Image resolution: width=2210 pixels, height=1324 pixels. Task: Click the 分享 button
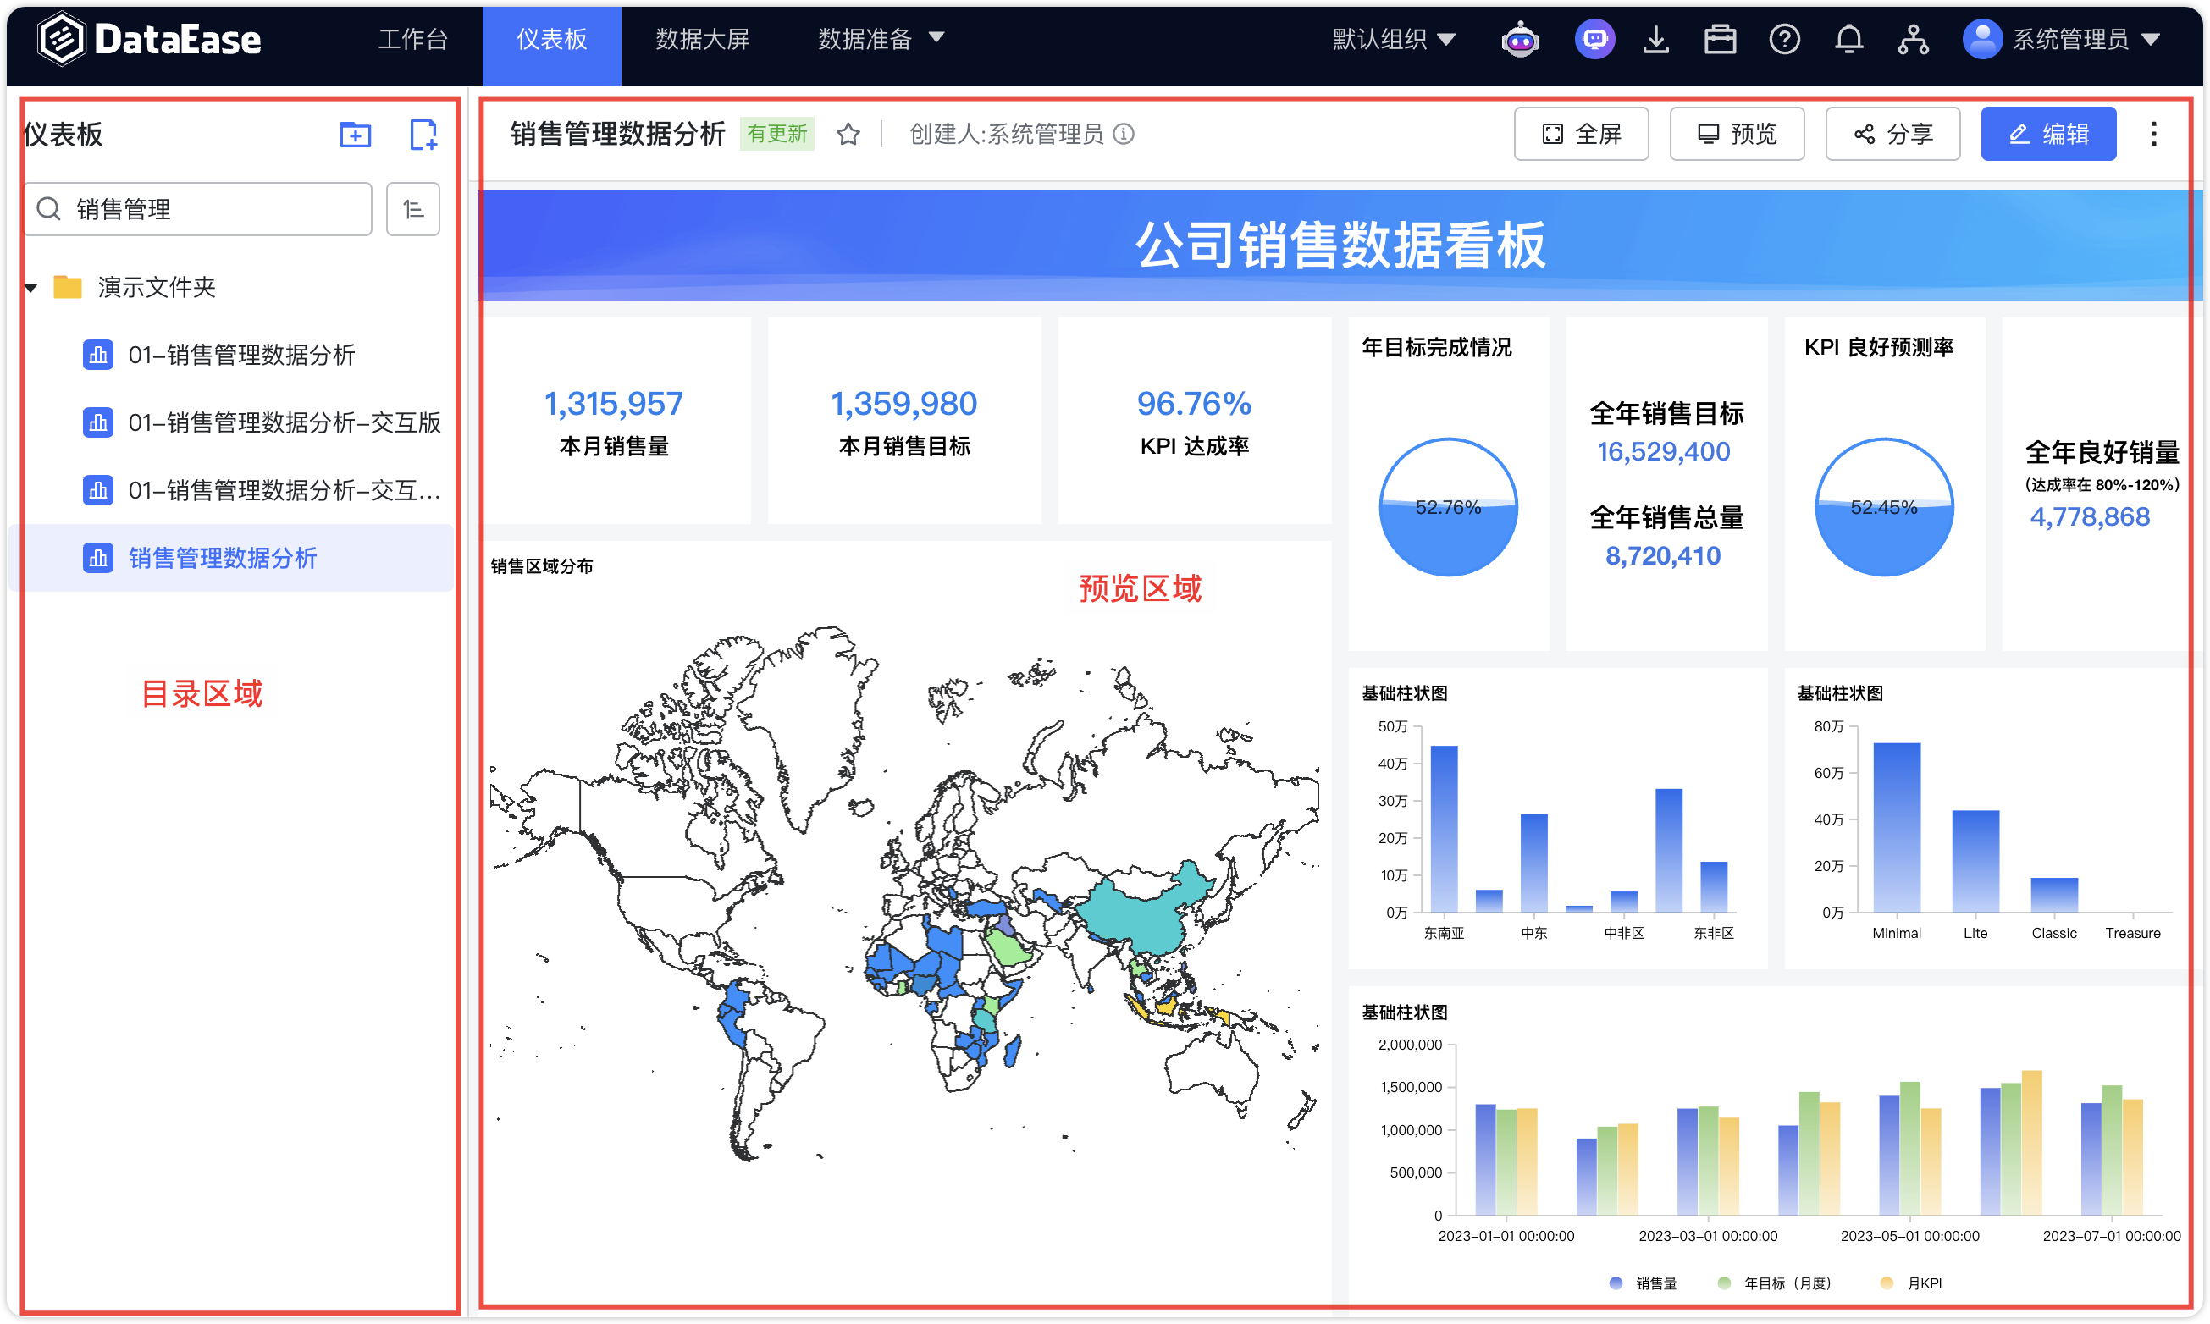[x=1892, y=134]
